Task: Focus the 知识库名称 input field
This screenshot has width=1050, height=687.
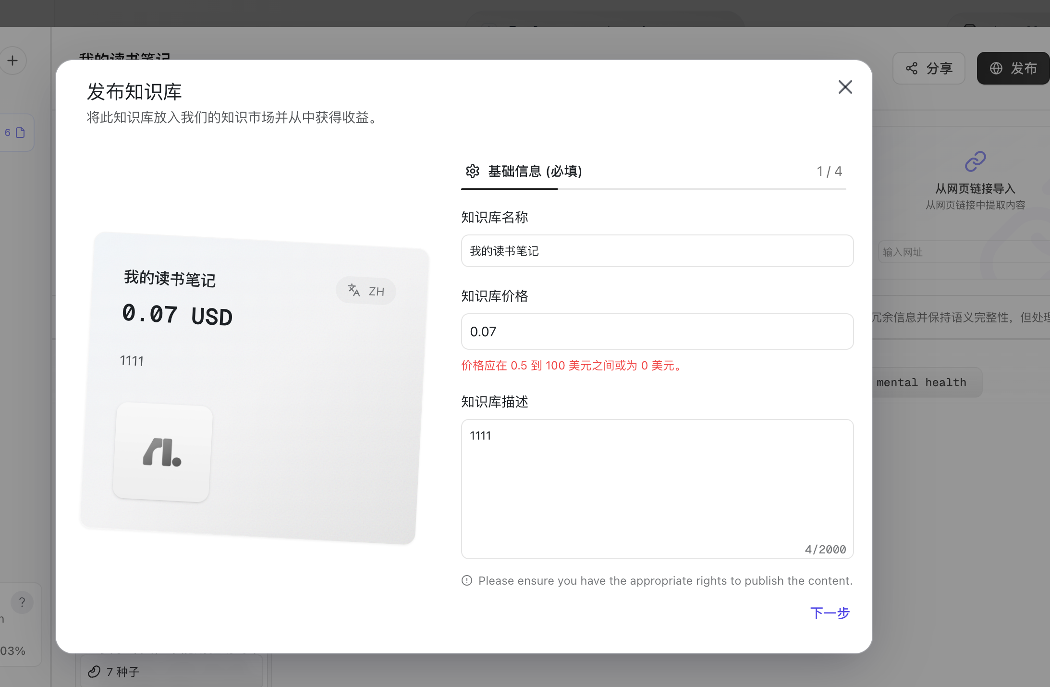Action: [657, 251]
